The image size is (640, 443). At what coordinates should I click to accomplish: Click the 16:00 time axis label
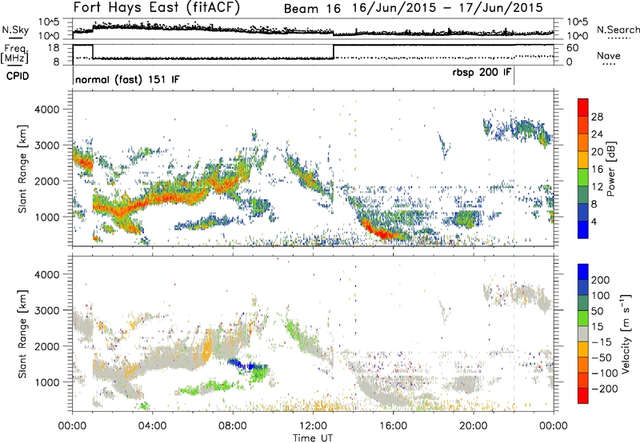(393, 426)
